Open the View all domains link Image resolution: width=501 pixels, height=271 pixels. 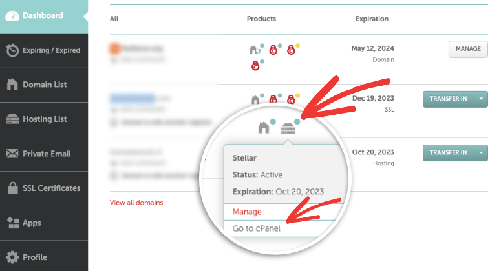point(136,203)
